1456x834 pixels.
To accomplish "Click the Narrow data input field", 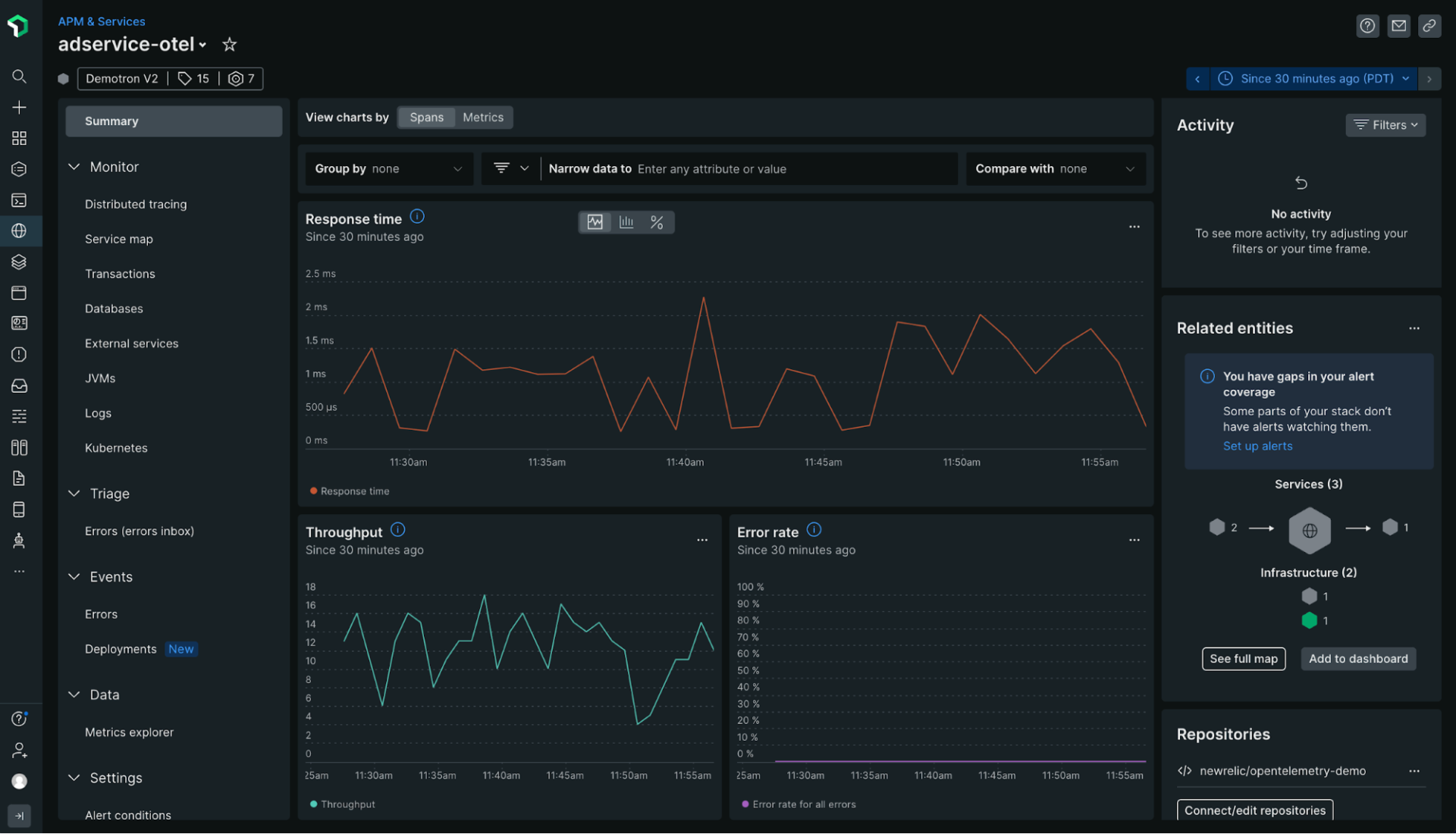I will coord(758,168).
